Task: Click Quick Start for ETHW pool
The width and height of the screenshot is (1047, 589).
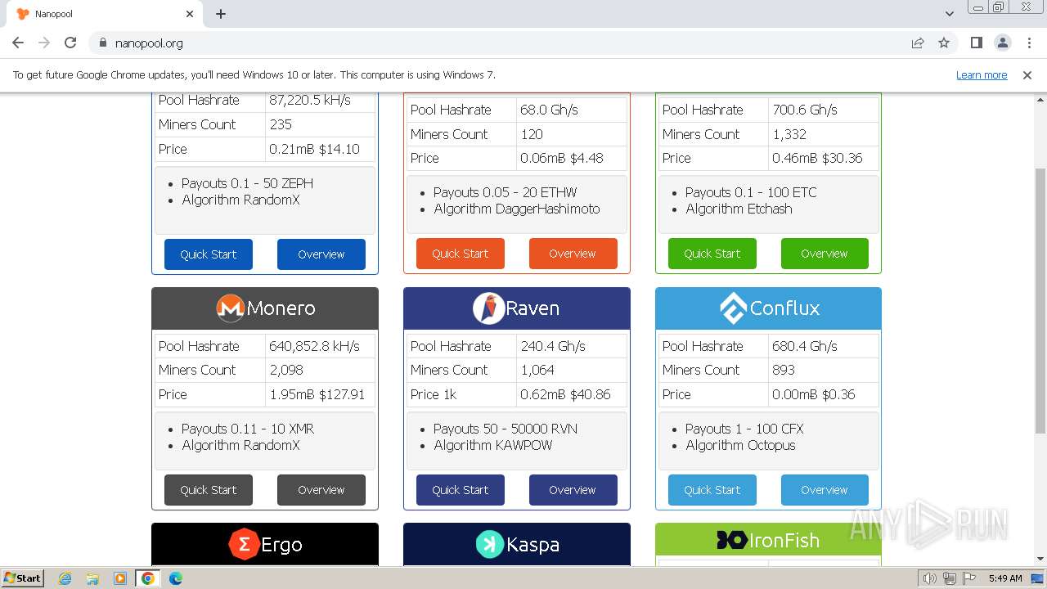Action: [x=461, y=254]
